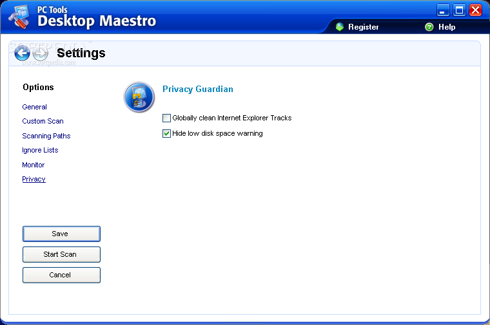Click the green Register globe icon
The width and height of the screenshot is (490, 325).
(340, 27)
